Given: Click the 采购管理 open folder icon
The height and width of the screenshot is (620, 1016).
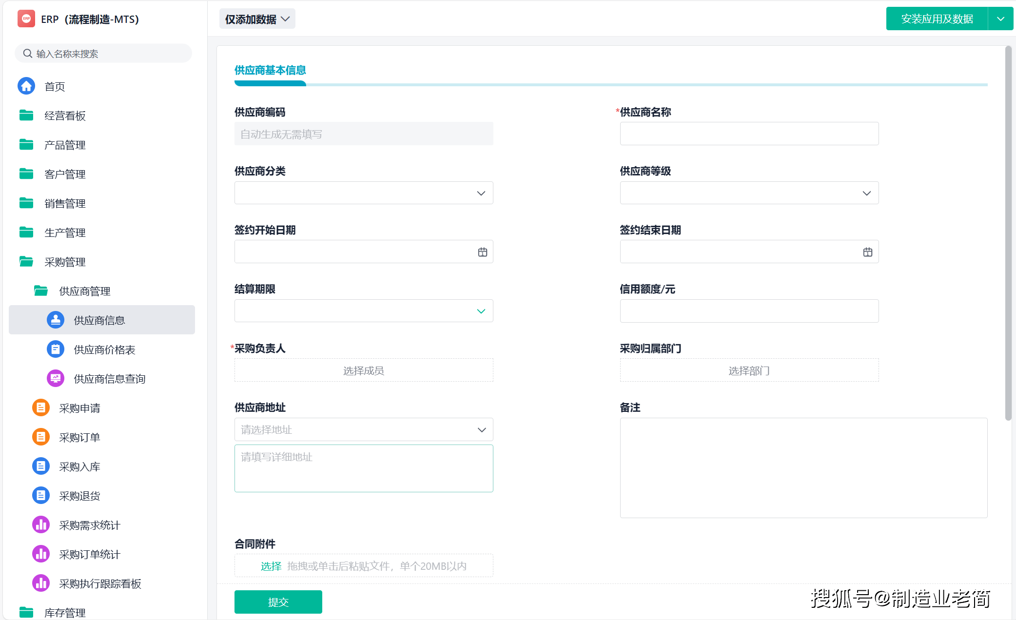Looking at the screenshot, I should [x=26, y=262].
